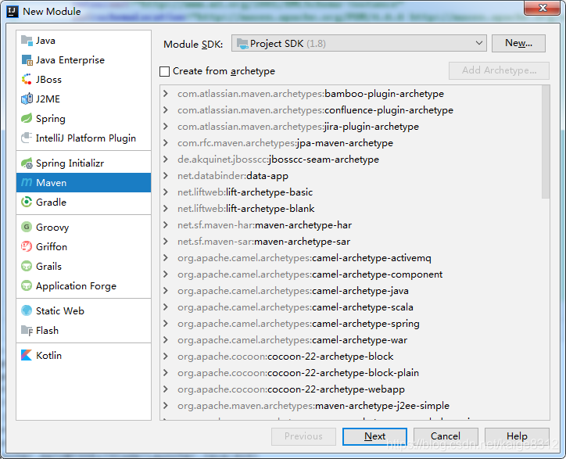Image resolution: width=566 pixels, height=459 pixels.
Task: Select maven-archetype-j2ee-simple row
Action: click(x=351, y=406)
